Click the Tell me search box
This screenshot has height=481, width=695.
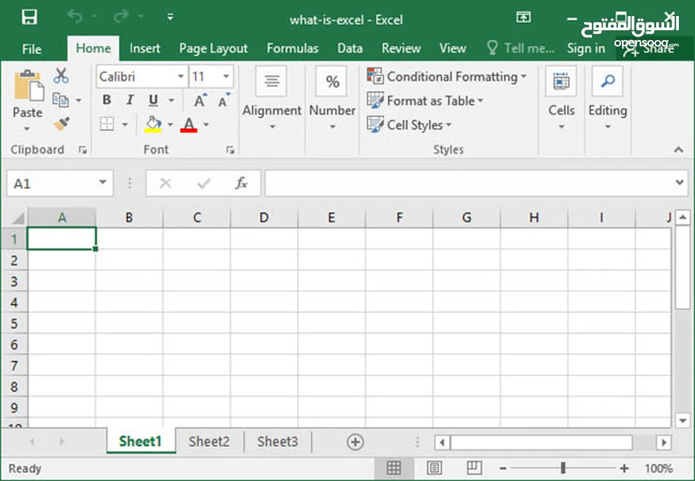click(x=521, y=48)
